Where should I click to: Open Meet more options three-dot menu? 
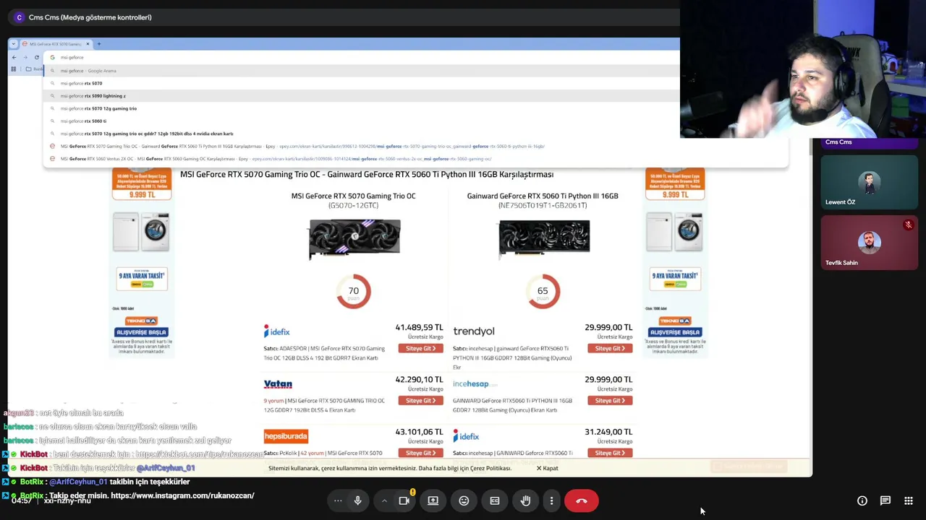click(551, 500)
